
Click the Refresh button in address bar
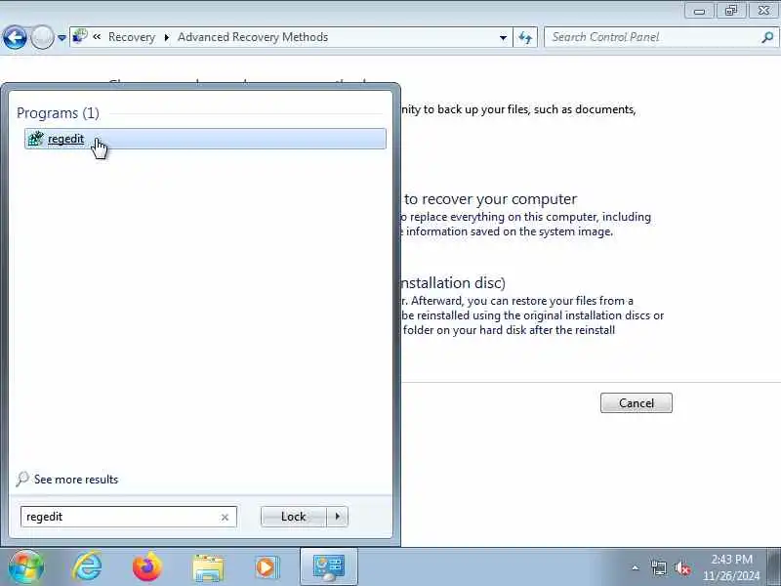(525, 37)
